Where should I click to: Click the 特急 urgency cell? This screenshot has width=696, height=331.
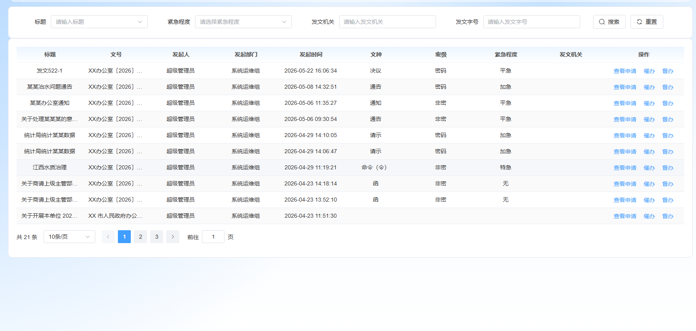pos(505,167)
